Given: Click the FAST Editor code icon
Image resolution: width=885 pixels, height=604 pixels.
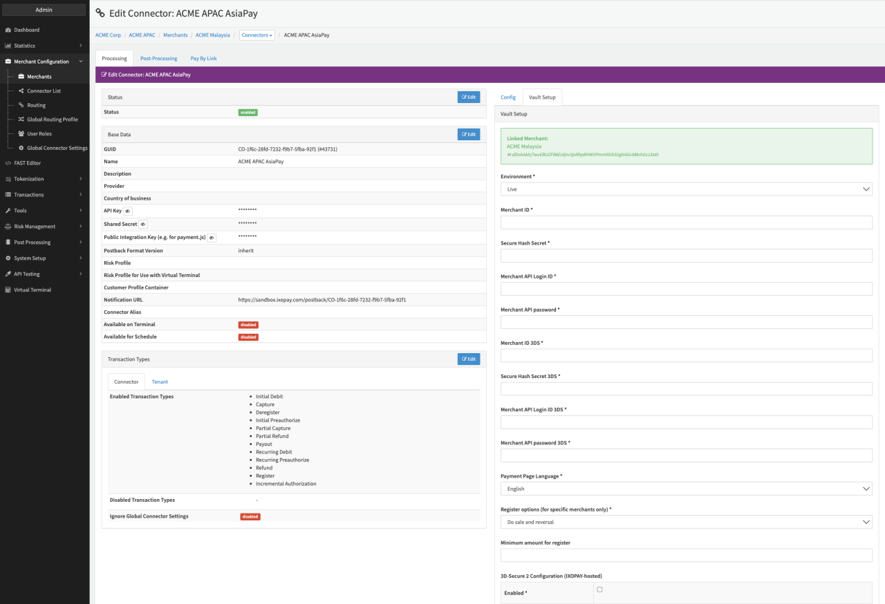Looking at the screenshot, I should pyautogui.click(x=8, y=163).
